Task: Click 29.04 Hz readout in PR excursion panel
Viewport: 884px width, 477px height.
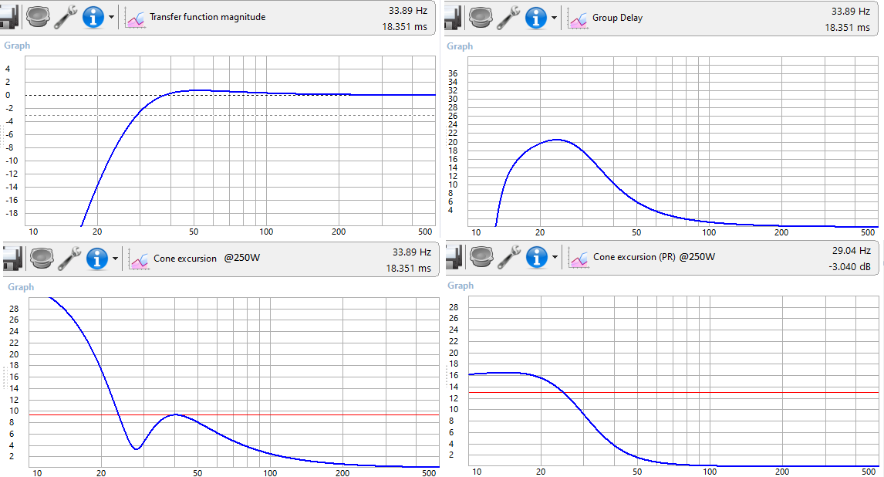Action: click(x=852, y=250)
